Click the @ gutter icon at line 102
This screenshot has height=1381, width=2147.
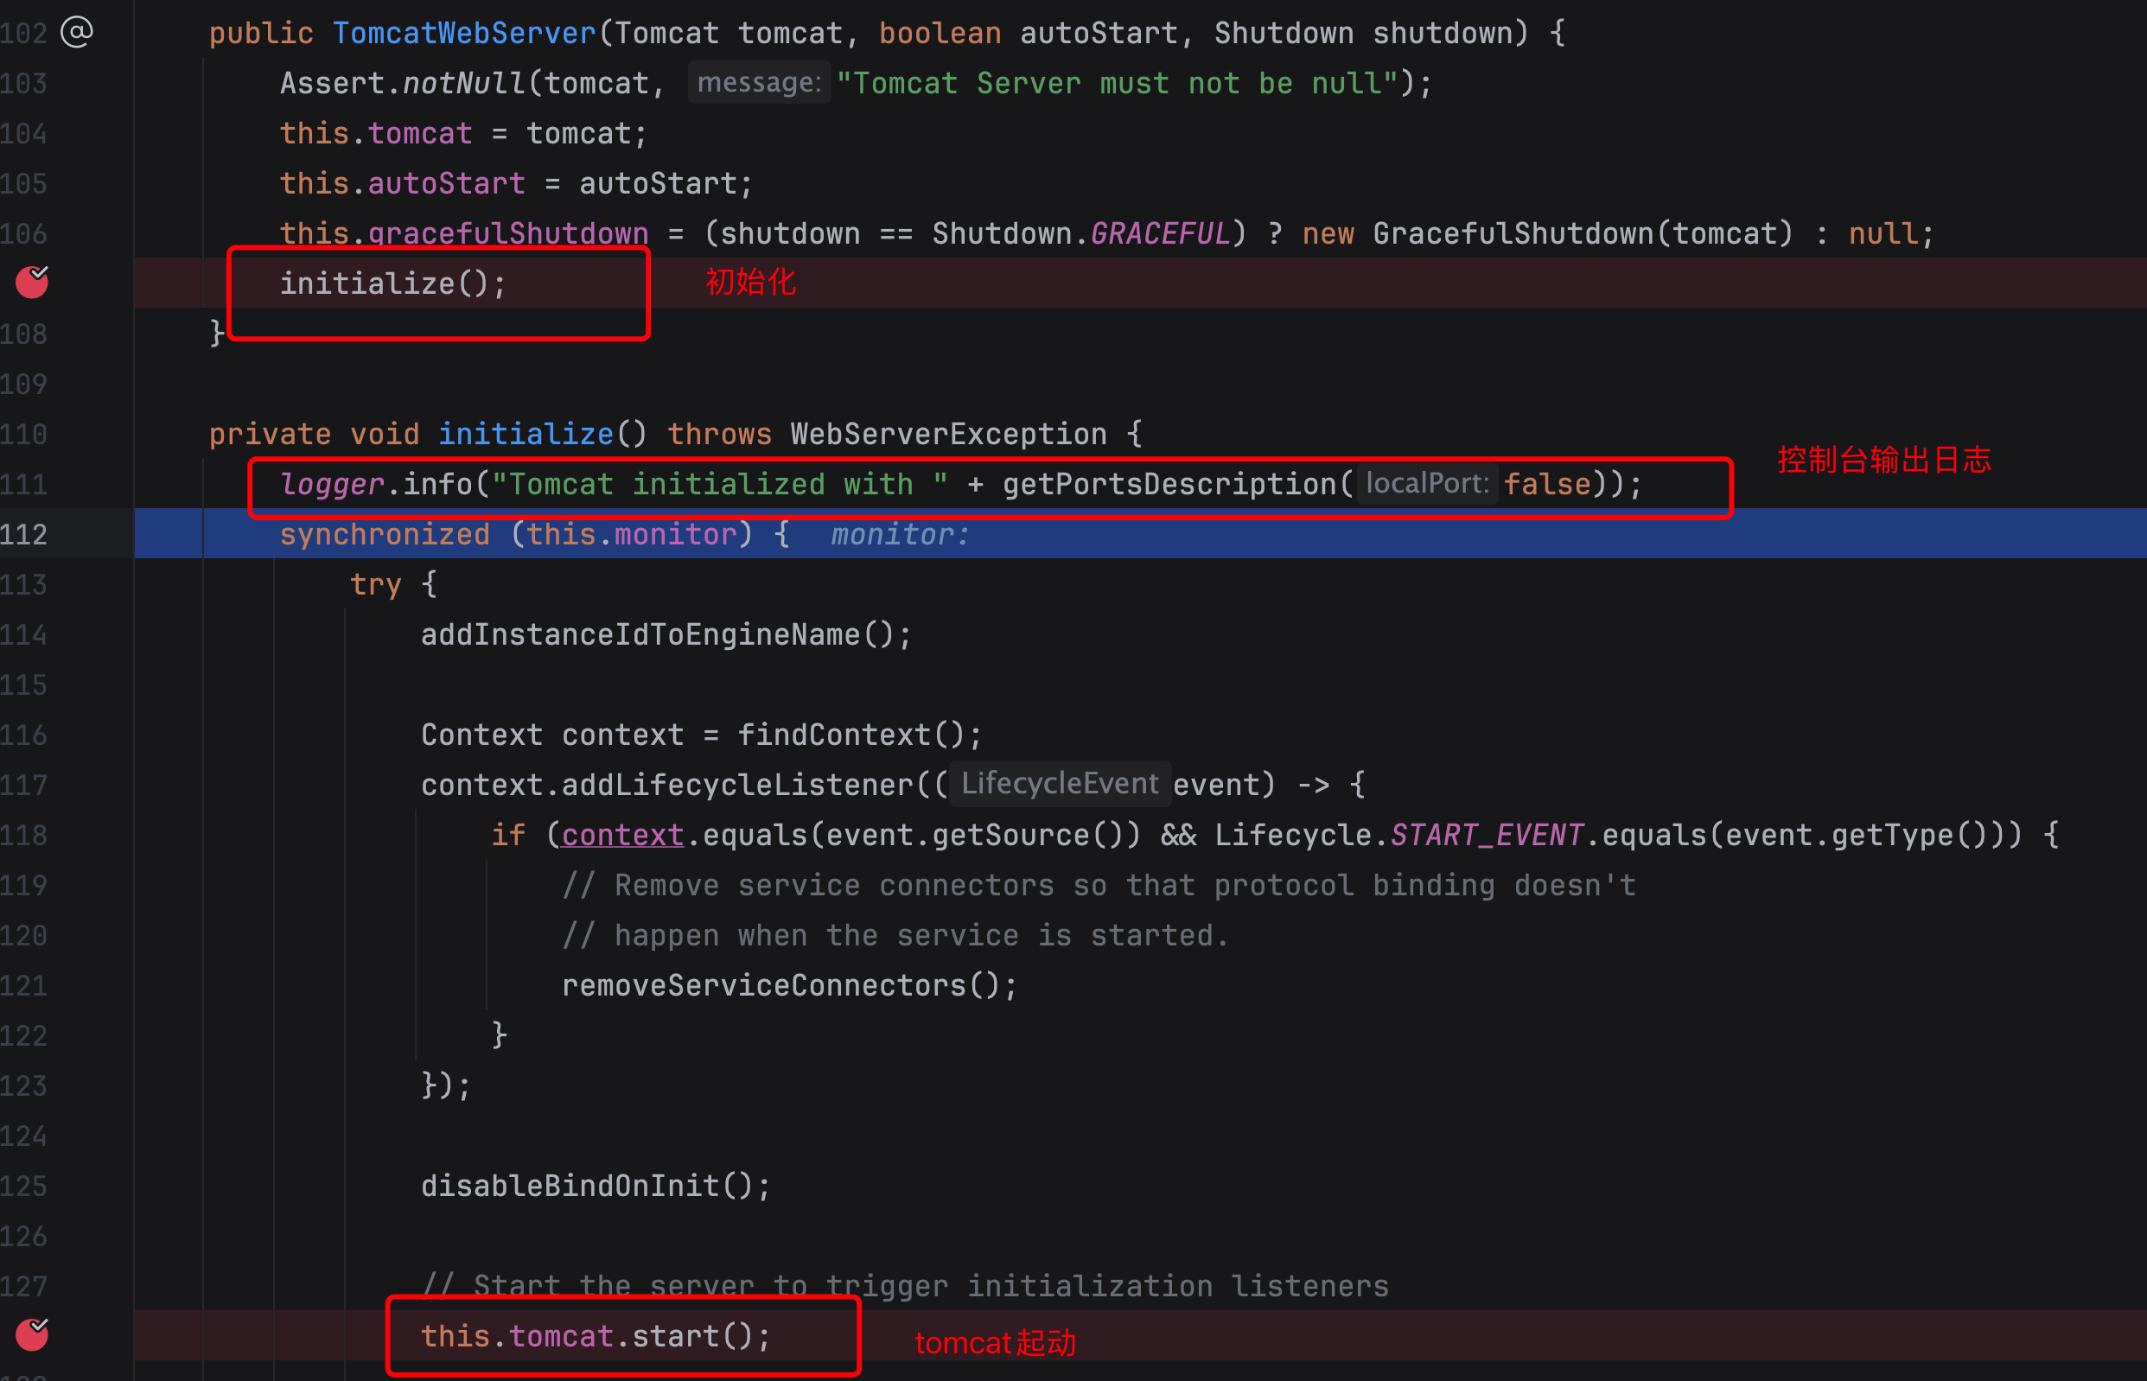(77, 32)
